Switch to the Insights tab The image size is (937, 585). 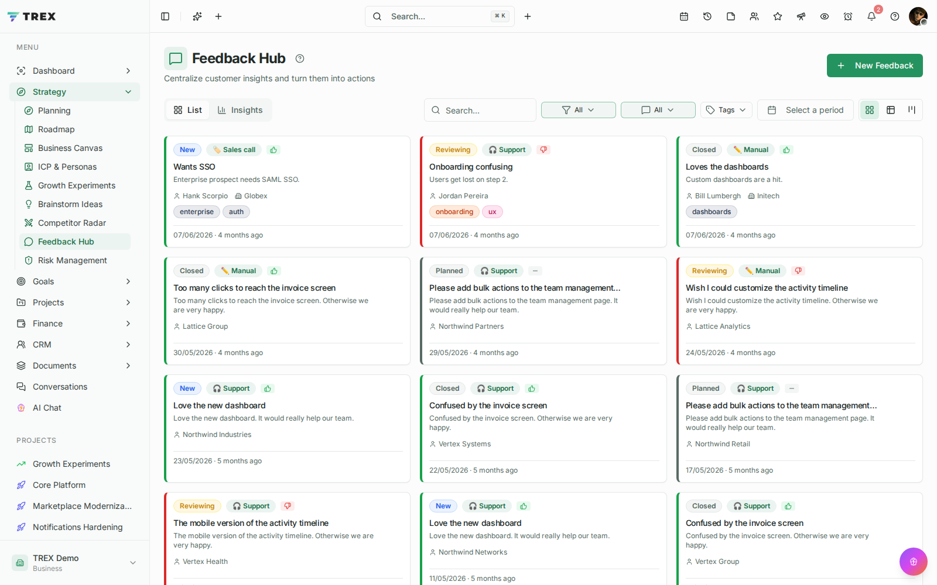click(x=240, y=110)
